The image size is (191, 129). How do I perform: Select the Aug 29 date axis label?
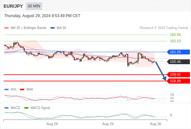(x=108, y=124)
